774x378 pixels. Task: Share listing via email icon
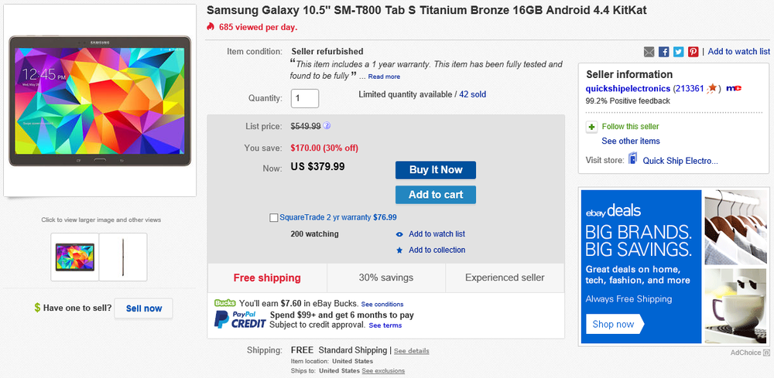(649, 52)
